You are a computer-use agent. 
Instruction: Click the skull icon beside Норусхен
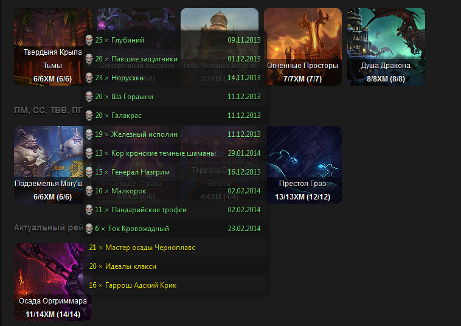coord(89,78)
